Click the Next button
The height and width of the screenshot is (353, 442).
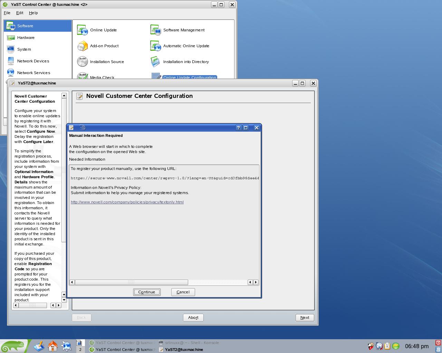point(305,317)
